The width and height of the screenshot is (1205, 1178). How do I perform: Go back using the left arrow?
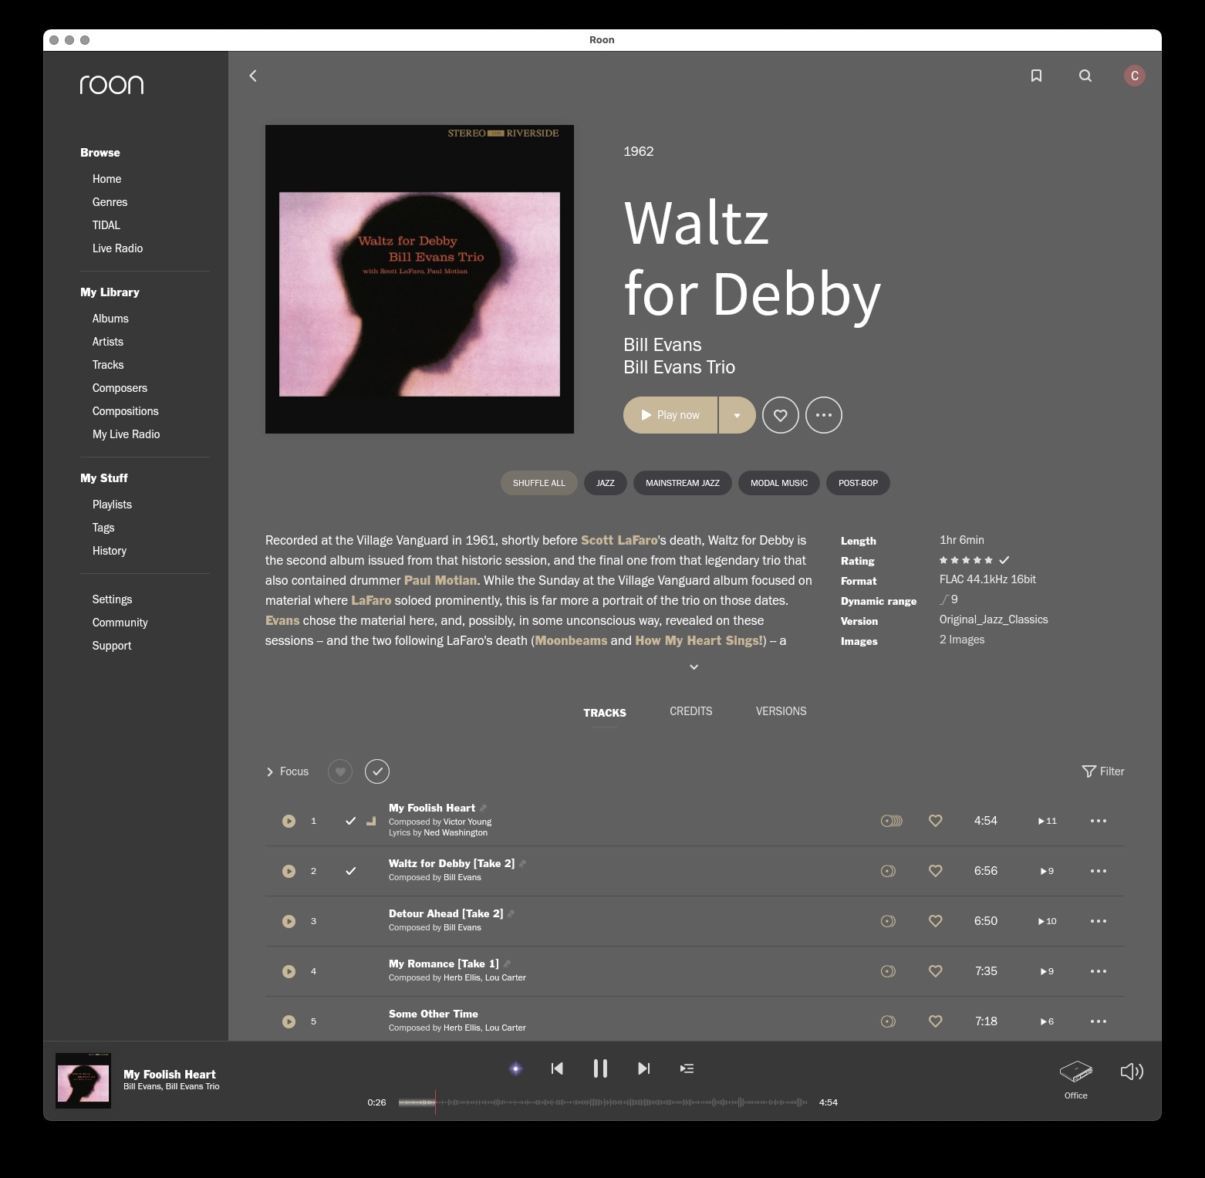(x=253, y=76)
